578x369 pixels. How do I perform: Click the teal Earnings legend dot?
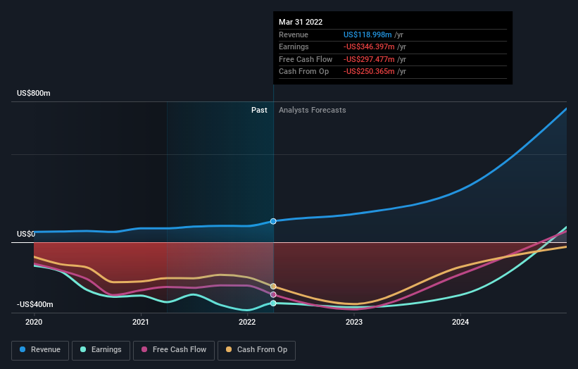click(x=83, y=349)
